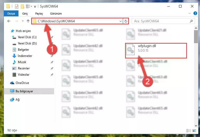Open Yerel Disk (C:) in sidebar
This screenshot has width=200, height=137.
point(27,37)
